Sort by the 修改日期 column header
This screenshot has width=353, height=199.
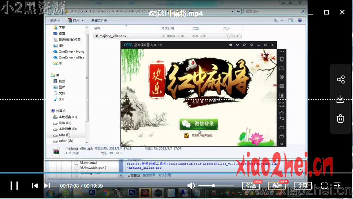click(x=168, y=28)
